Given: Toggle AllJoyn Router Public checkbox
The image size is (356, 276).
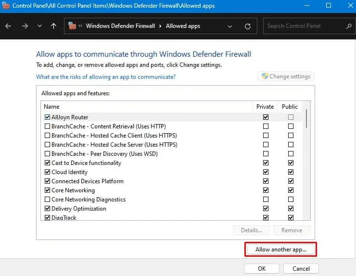Looking at the screenshot, I should click(291, 117).
